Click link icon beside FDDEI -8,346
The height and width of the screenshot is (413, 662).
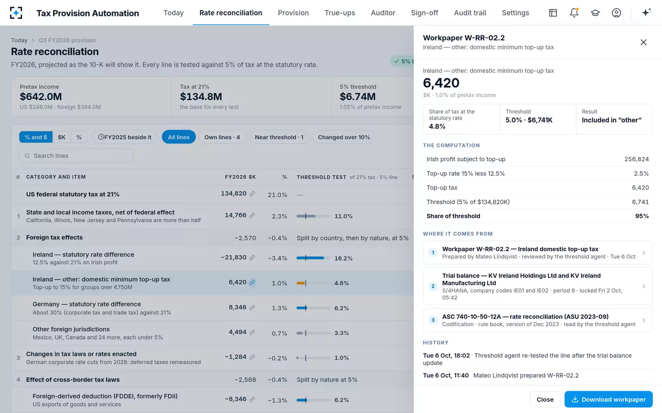(x=252, y=399)
